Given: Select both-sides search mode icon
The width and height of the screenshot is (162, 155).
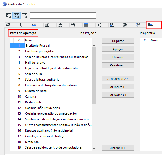Looking at the screenshot, I should 16,15.
